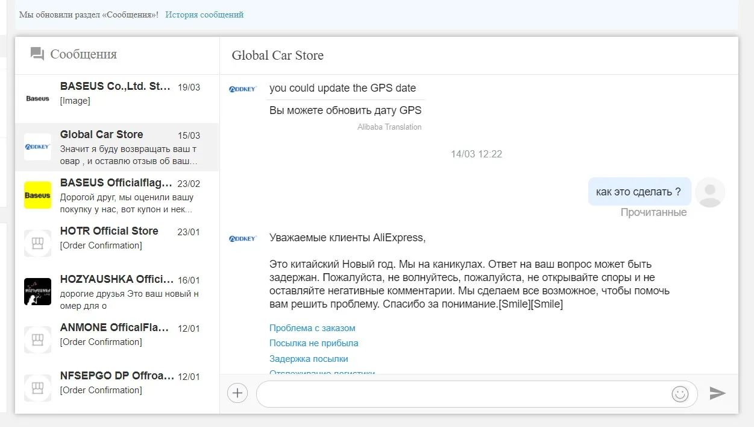This screenshot has height=427, width=754.
Task: Click the NFSEPGO store shop icon
Action: click(x=37, y=388)
